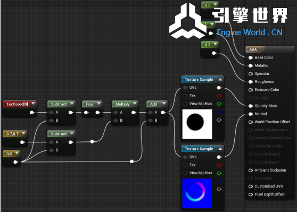
Task: Select the AAA material node header
Action: (x=270, y=49)
